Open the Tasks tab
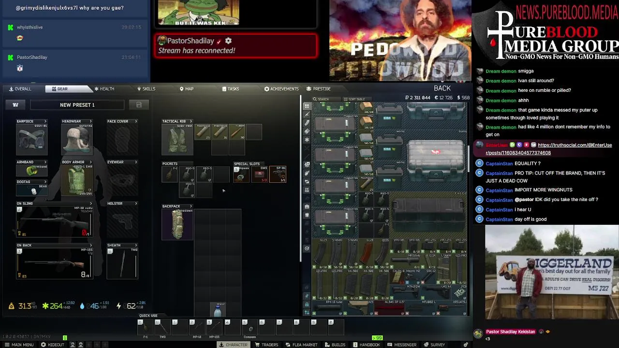 231,89
